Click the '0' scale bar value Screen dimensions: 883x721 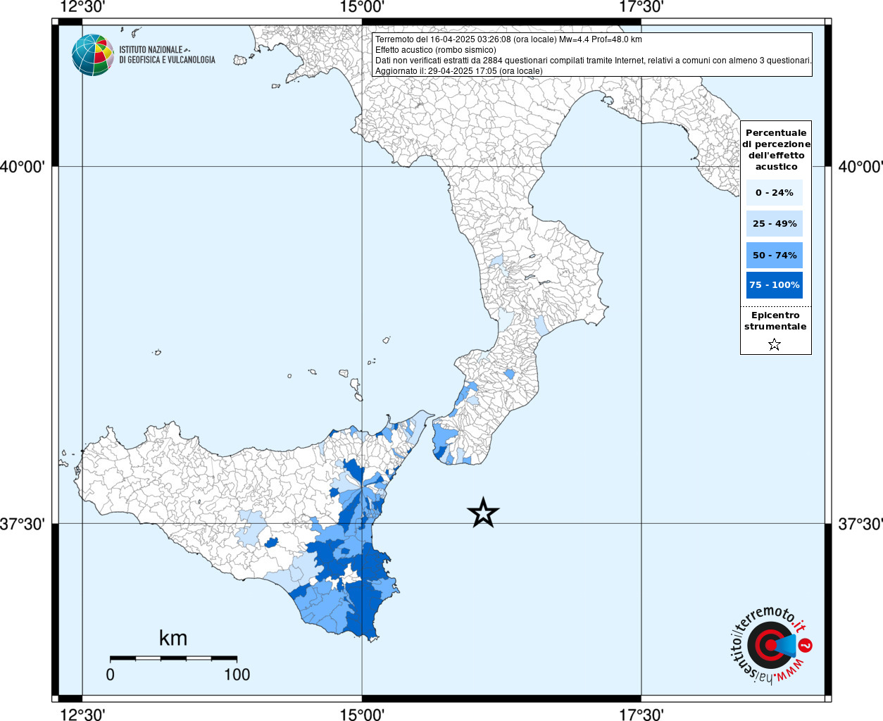click(x=110, y=675)
